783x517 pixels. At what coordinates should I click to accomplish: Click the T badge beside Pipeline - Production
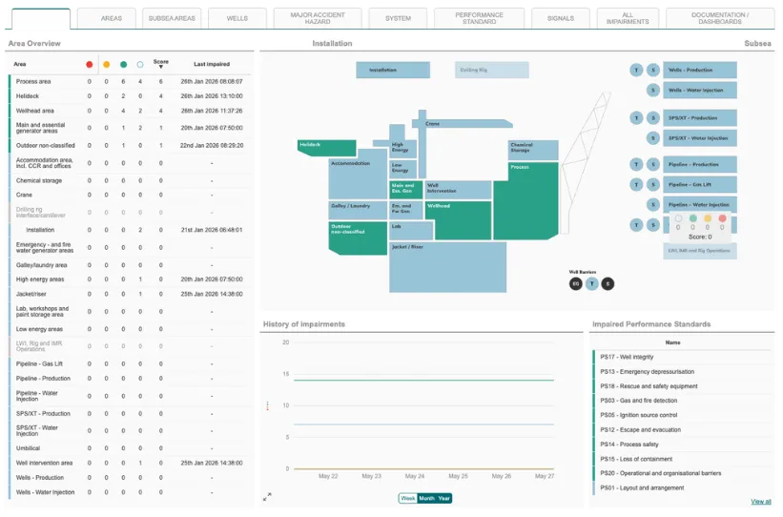(636, 164)
